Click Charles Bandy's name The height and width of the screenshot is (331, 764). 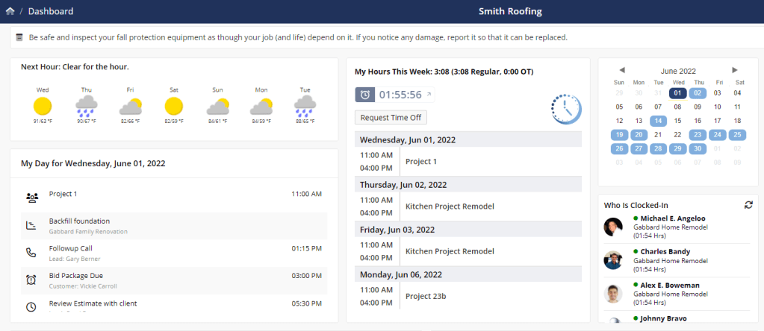(665, 252)
